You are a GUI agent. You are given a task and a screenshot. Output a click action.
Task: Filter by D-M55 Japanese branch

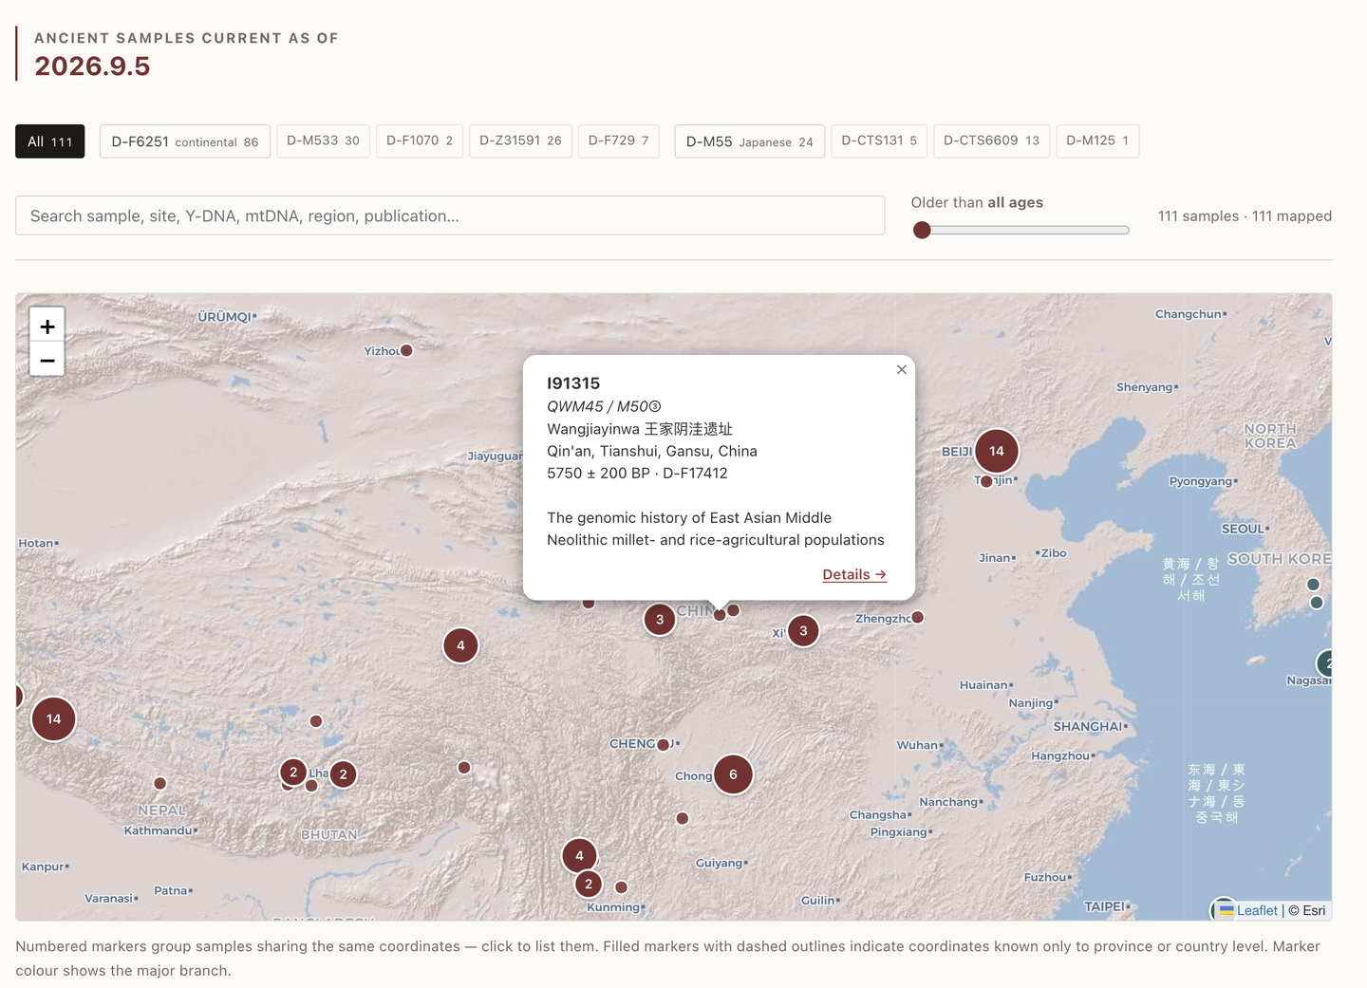(750, 141)
